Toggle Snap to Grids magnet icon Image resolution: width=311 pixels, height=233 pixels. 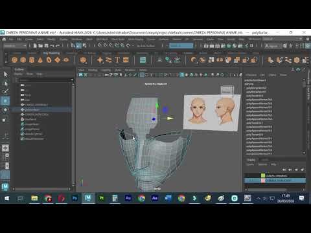point(99,45)
